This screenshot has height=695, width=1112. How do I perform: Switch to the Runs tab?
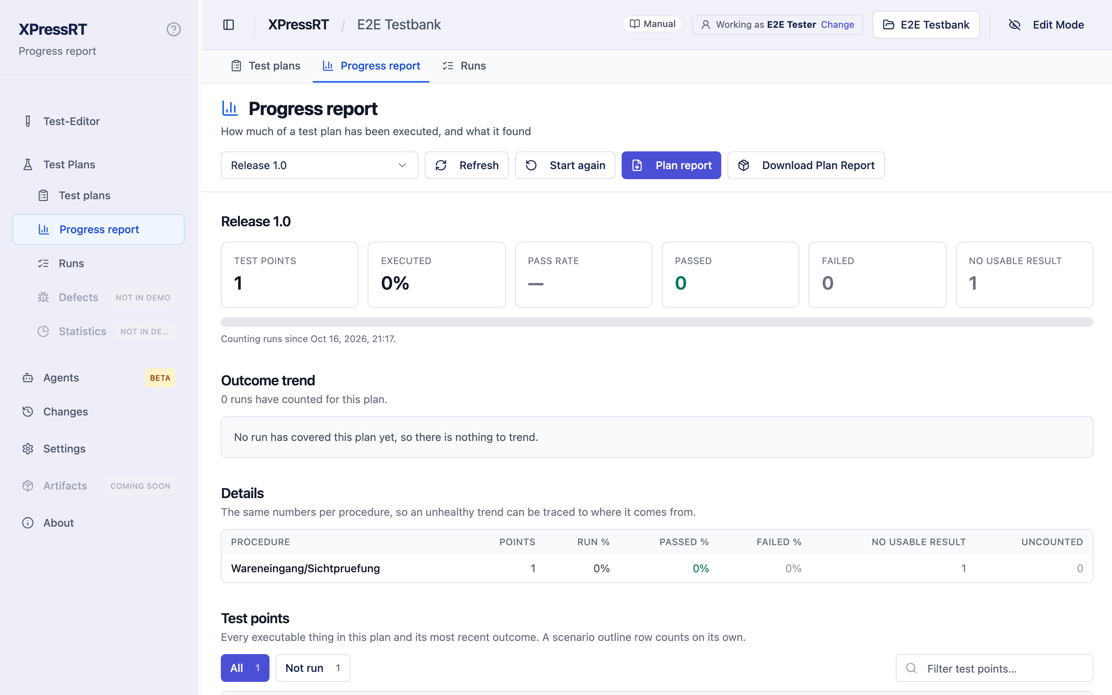pyautogui.click(x=464, y=66)
